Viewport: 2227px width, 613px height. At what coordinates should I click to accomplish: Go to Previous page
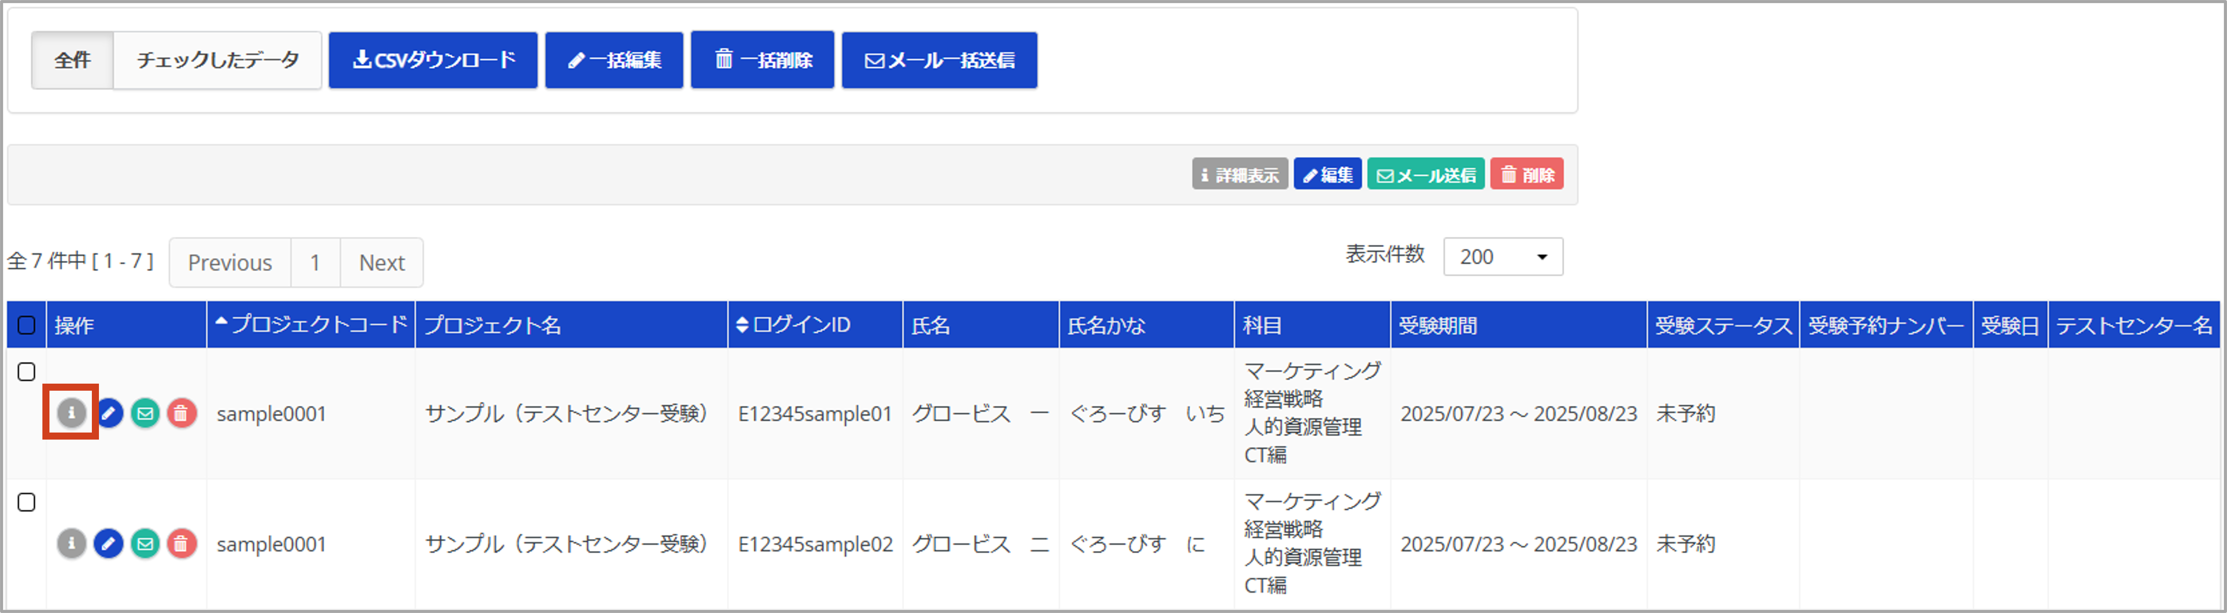[230, 263]
